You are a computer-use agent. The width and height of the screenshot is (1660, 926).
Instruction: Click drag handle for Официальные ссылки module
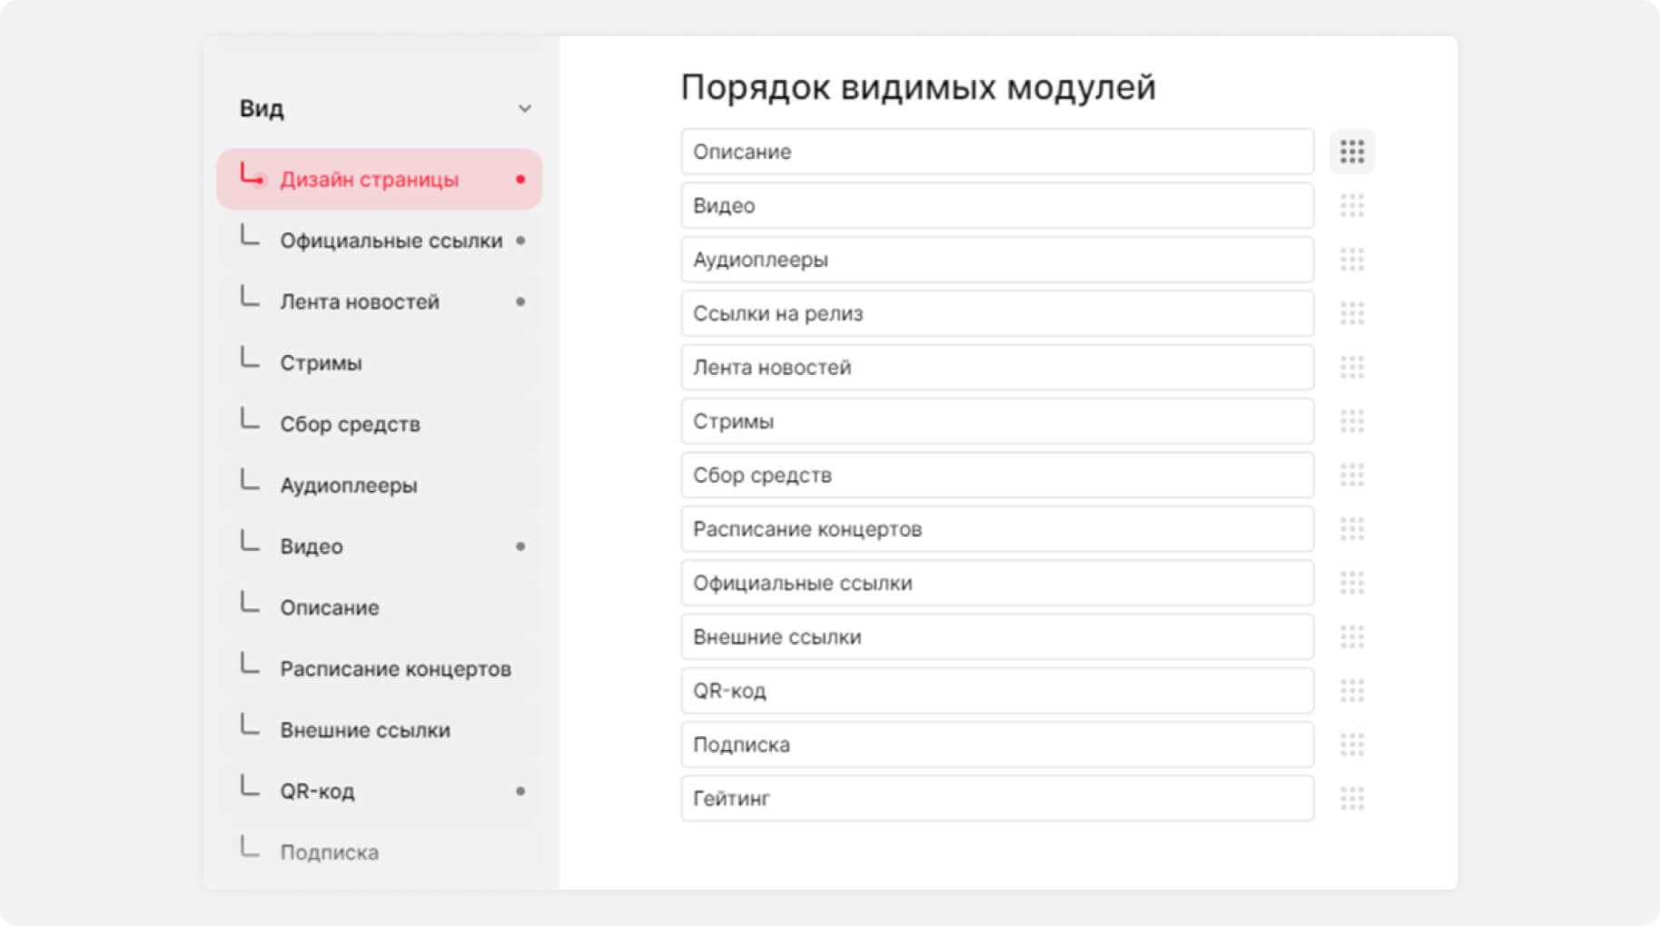point(1351,583)
